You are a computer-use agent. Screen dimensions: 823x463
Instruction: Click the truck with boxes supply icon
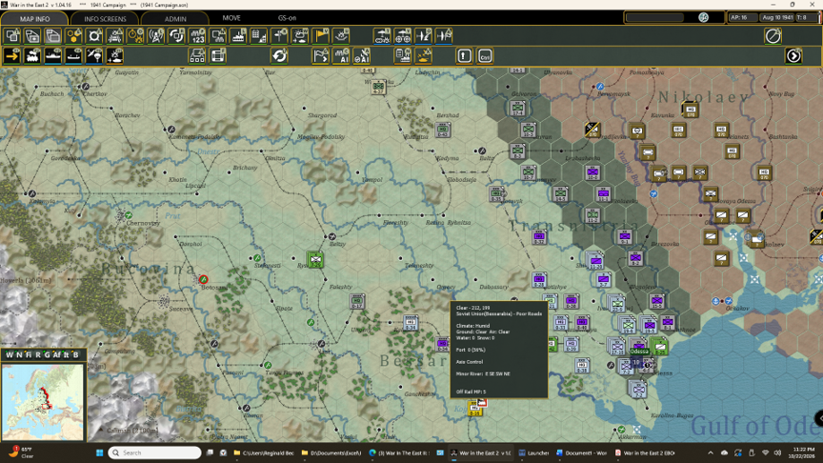coord(197,55)
